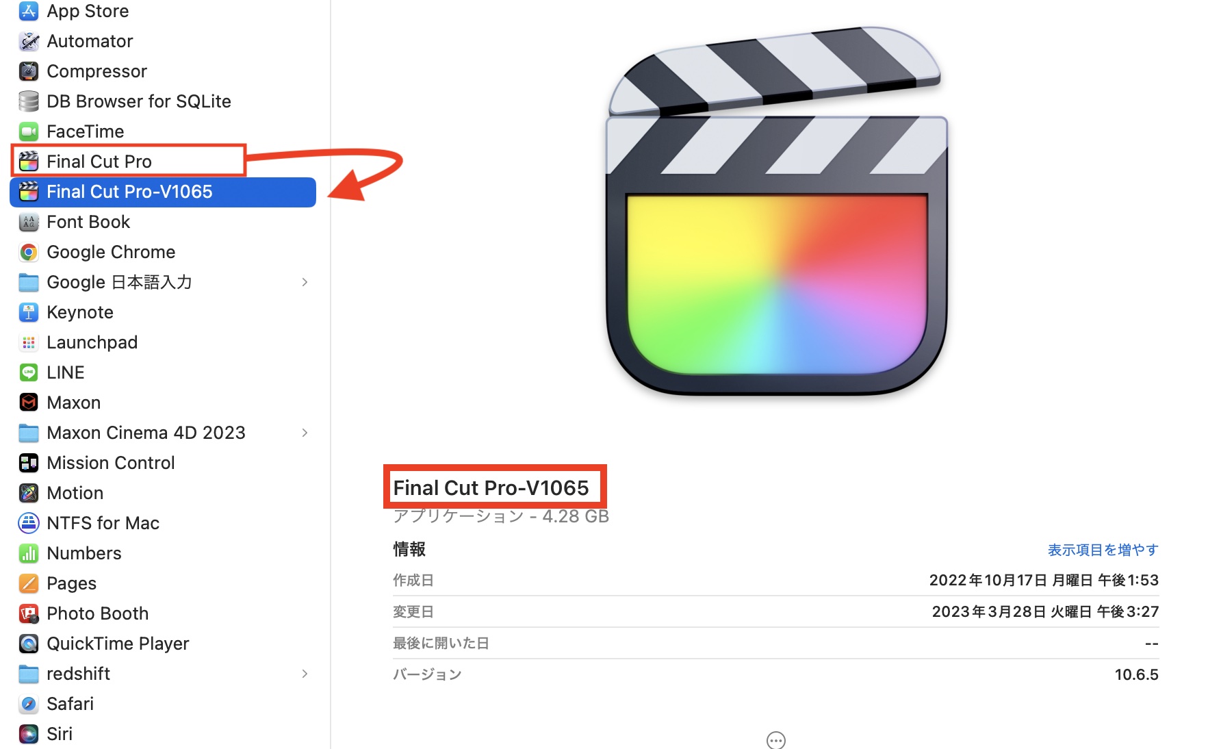
Task: Click the Photo Booth icon
Action: pos(29,613)
